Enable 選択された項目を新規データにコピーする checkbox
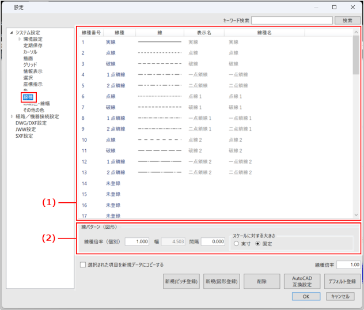This screenshot has height=310, width=364. 84,264
